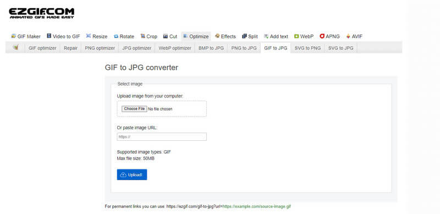Click the Choose File button
This screenshot has height=214, width=440.
pos(134,109)
